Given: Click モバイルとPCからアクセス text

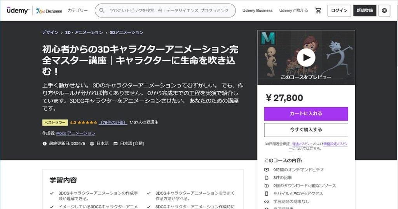Looking at the screenshot, I should pos(298,193).
